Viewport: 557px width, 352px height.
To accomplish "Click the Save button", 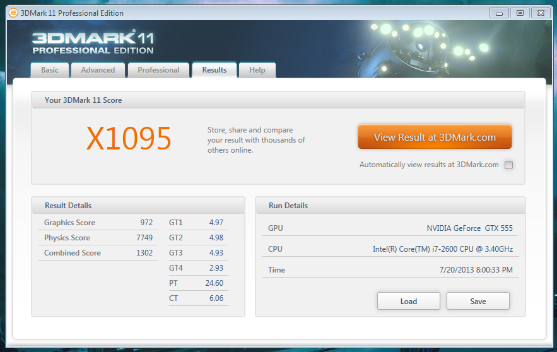I will [x=478, y=301].
